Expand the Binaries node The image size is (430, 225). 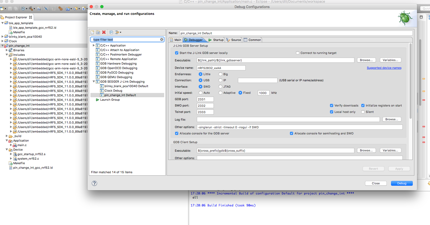[7, 50]
